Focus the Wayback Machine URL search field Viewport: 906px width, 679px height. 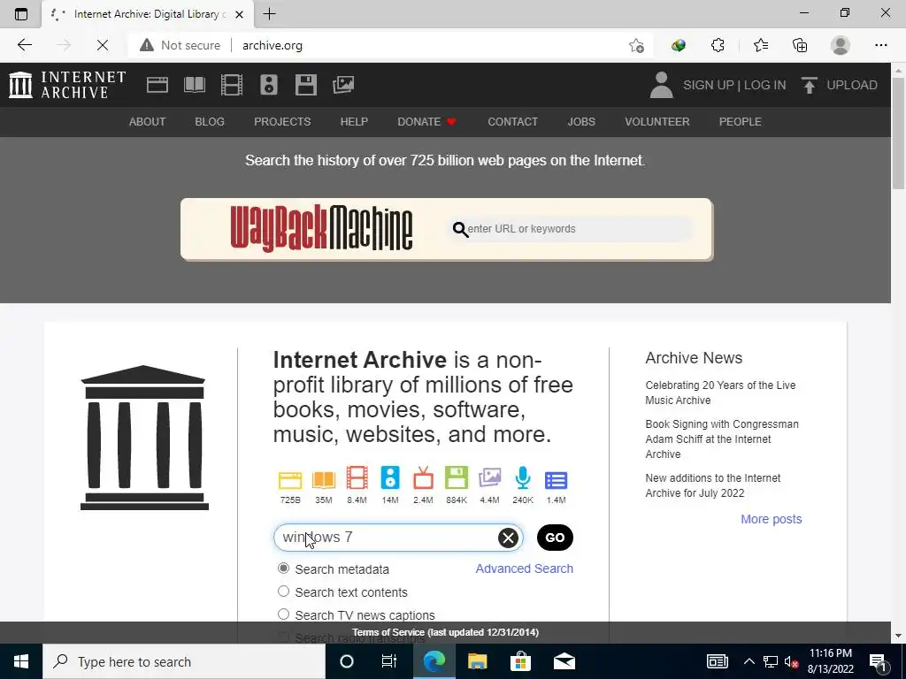tap(572, 229)
